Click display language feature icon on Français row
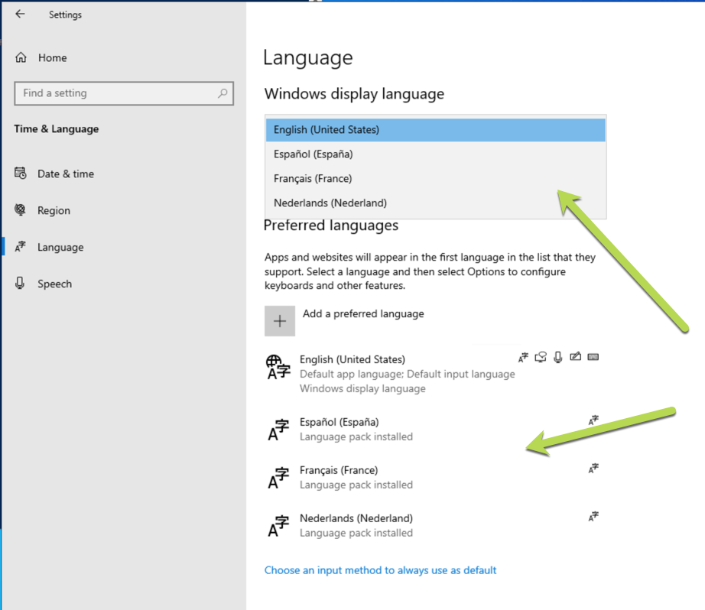 point(593,469)
